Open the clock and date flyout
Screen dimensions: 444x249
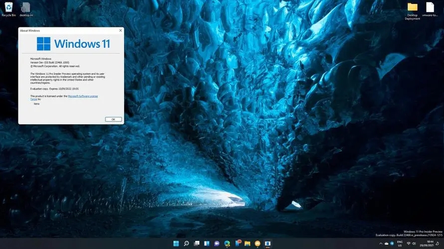[427, 244]
